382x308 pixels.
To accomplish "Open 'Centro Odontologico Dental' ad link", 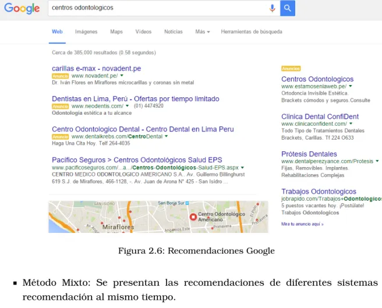I will pyautogui.click(x=143, y=129).
